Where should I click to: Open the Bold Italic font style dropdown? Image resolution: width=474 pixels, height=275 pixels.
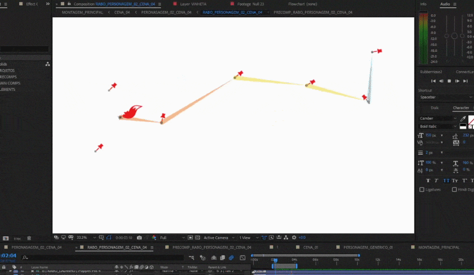pos(438,126)
